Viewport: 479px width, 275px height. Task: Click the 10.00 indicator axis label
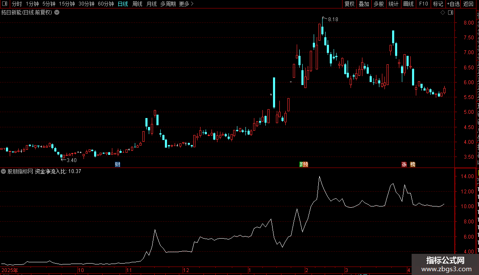coord(468,206)
